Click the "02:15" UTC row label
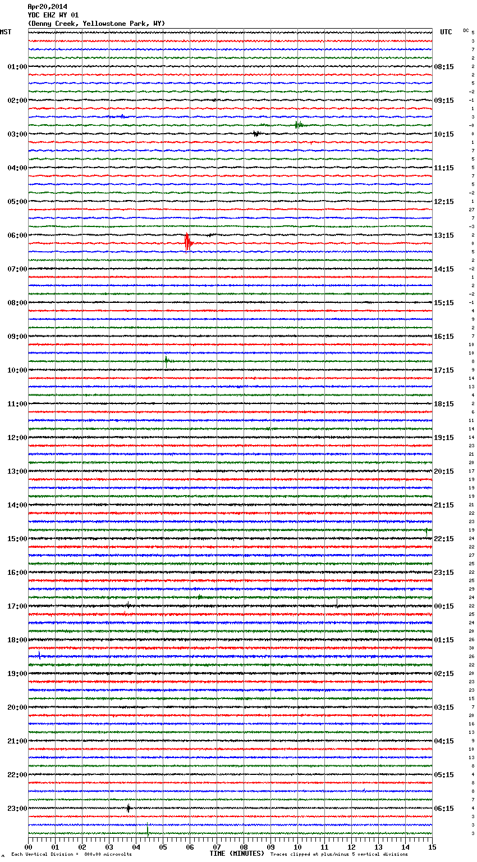The image size is (477, 862). (x=444, y=674)
